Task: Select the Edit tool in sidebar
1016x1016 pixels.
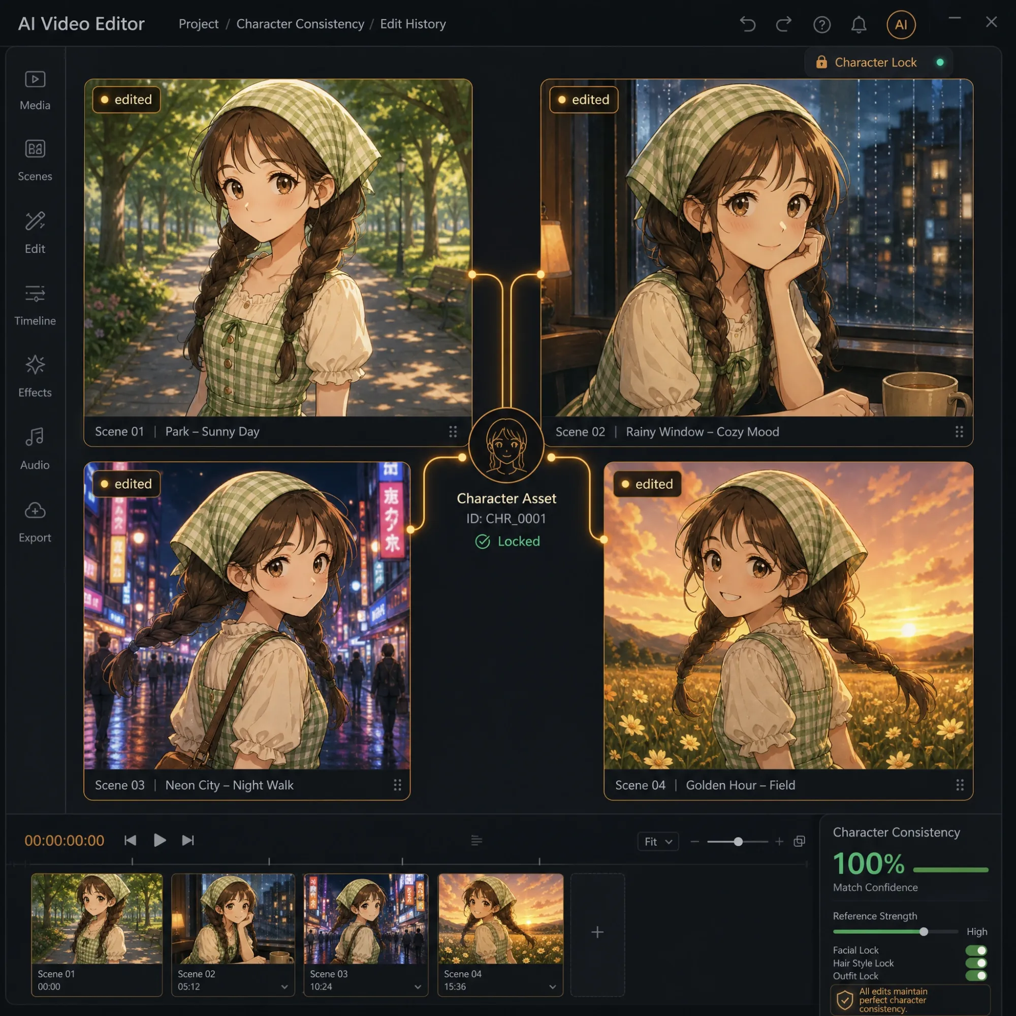Action: point(35,233)
